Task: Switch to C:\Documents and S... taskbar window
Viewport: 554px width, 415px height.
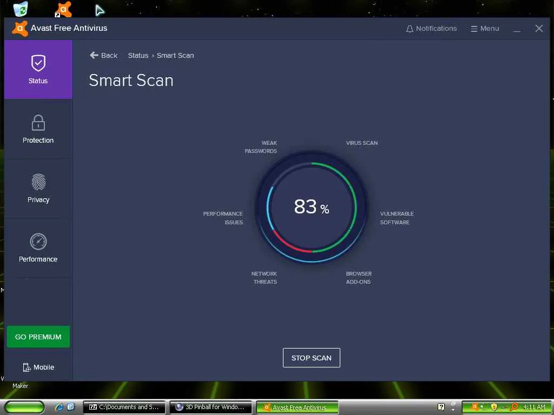Action: (x=124, y=407)
